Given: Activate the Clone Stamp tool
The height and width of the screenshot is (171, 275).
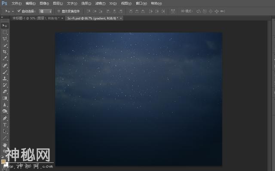Looking at the screenshot, I should pyautogui.click(x=5, y=78).
